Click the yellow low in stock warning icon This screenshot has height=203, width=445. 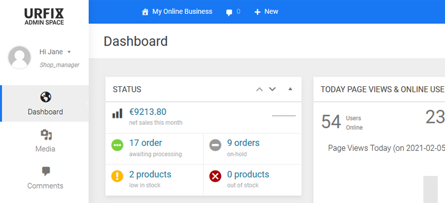[x=117, y=176]
